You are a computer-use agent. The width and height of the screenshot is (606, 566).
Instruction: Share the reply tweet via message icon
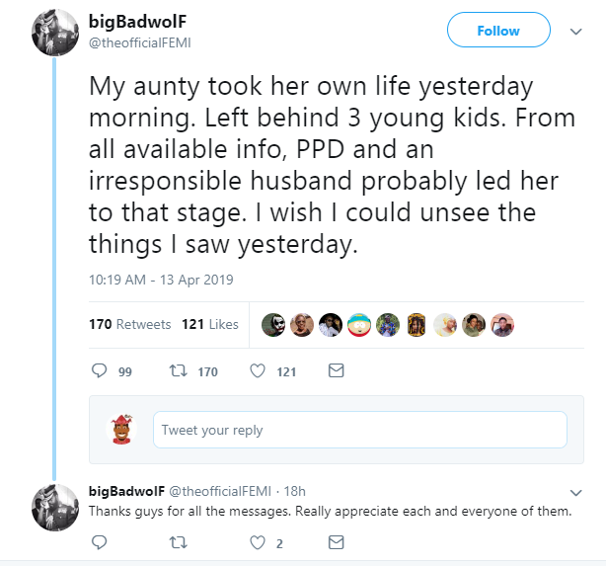point(336,542)
